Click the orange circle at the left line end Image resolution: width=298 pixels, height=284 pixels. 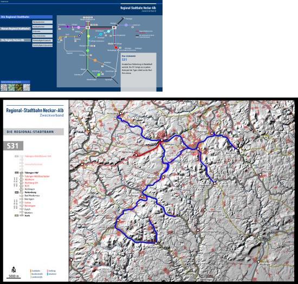pyautogui.click(x=60, y=38)
